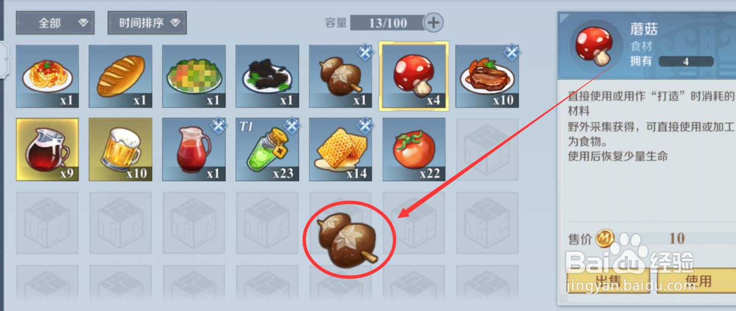The width and height of the screenshot is (736, 311).
Task: Open the 时间排序 sort dropdown
Action: (147, 23)
